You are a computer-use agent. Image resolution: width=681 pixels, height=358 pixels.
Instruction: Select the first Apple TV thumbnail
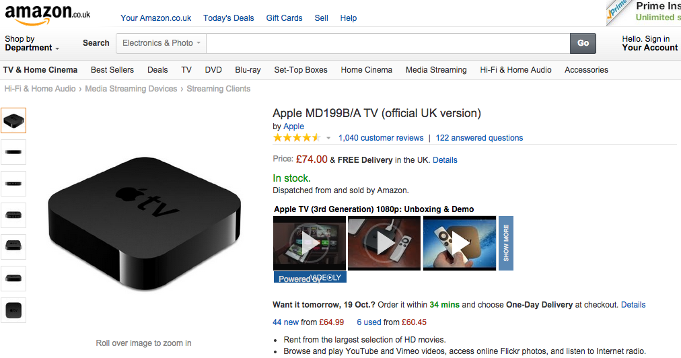tap(13, 120)
